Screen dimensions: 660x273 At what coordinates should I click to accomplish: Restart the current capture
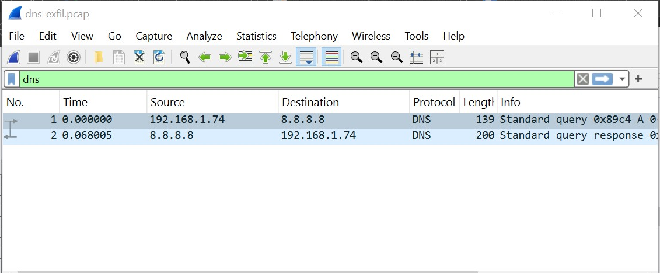[x=54, y=57]
